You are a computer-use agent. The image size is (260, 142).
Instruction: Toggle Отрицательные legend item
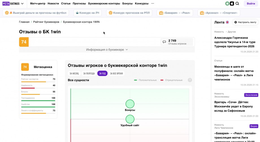pos(172,80)
